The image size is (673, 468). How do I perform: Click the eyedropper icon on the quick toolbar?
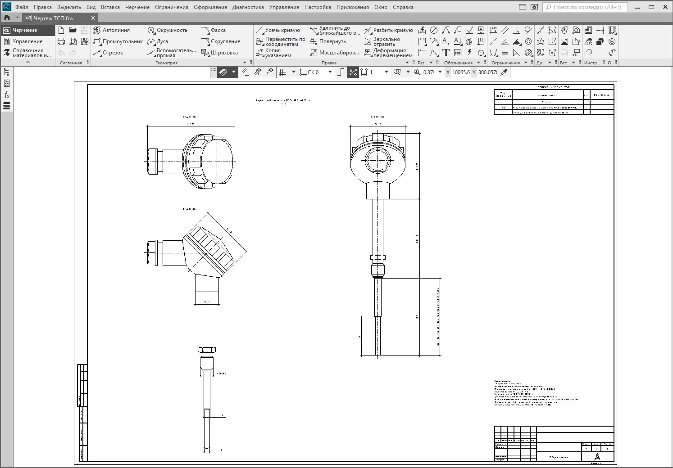pos(504,72)
